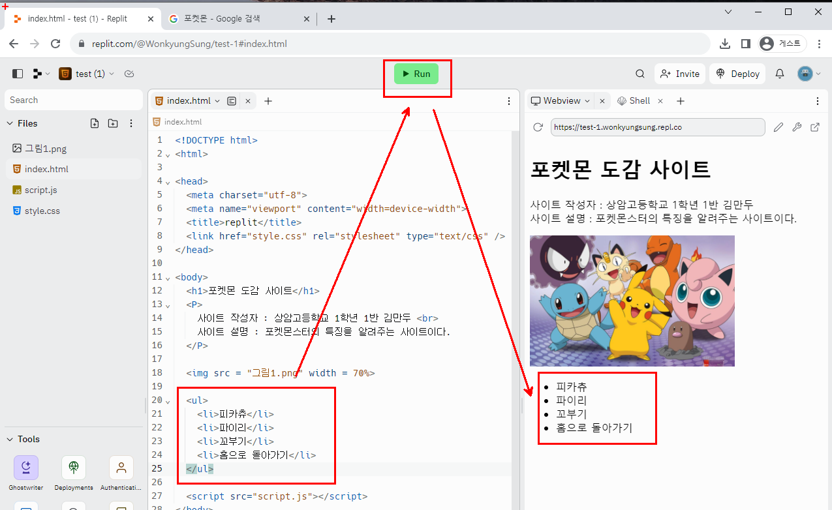
Task: Go back in browser history
Action: click(14, 44)
